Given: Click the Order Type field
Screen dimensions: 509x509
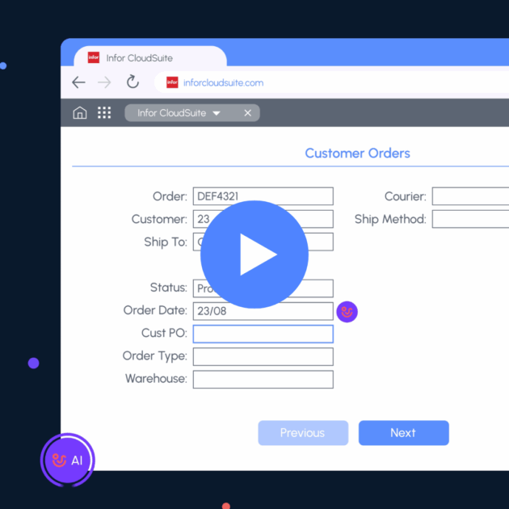Looking at the screenshot, I should [263, 356].
